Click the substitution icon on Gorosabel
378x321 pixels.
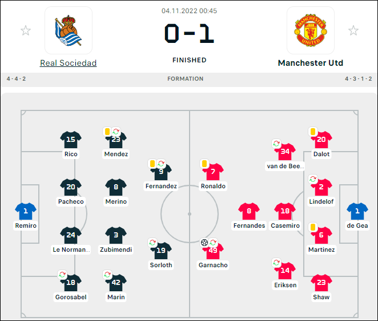click(62, 275)
